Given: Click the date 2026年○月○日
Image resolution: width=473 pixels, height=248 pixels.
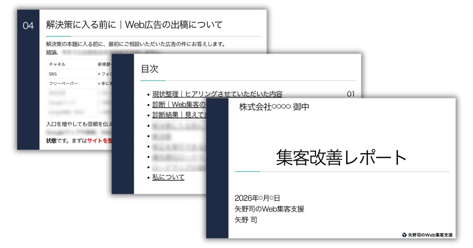Looking at the screenshot, I should coord(257,198).
